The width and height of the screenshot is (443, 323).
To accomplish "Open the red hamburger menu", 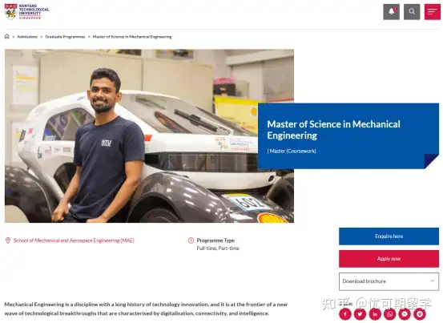I will click(433, 11).
